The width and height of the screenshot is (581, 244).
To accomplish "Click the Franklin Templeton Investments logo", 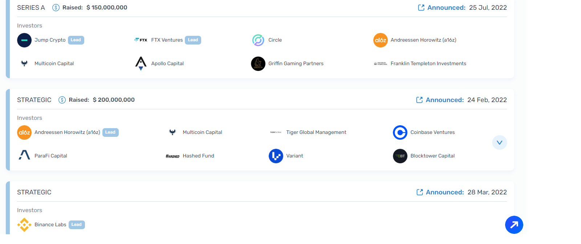I will pos(381,64).
